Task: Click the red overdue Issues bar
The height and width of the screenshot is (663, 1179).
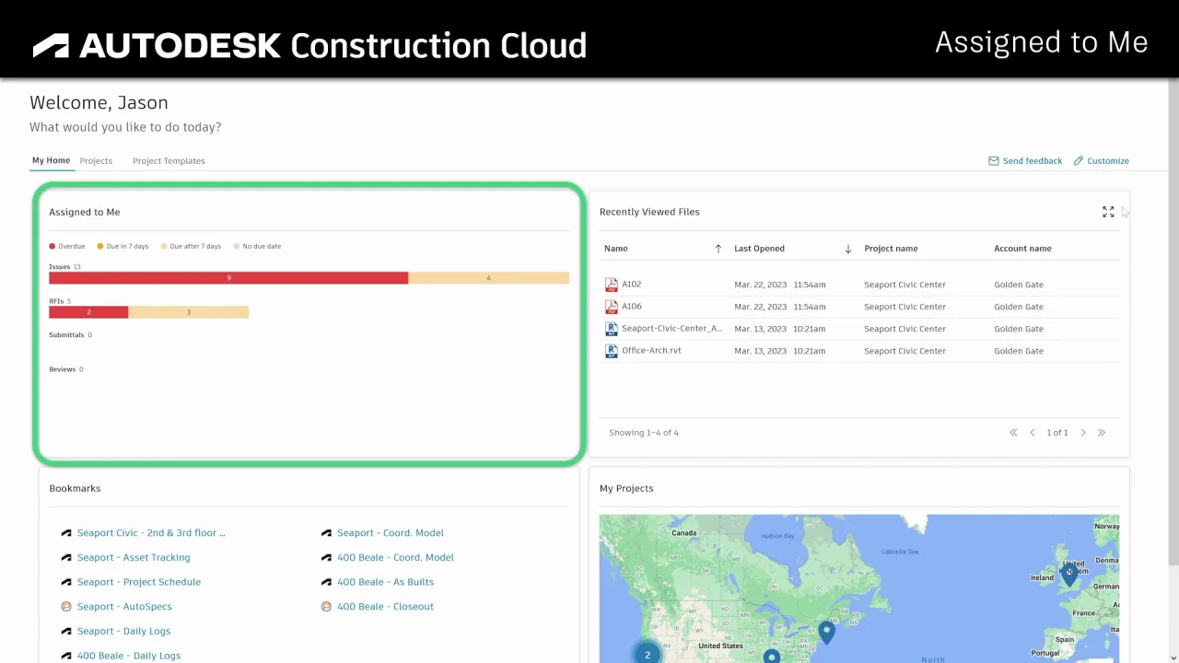Action: point(228,278)
